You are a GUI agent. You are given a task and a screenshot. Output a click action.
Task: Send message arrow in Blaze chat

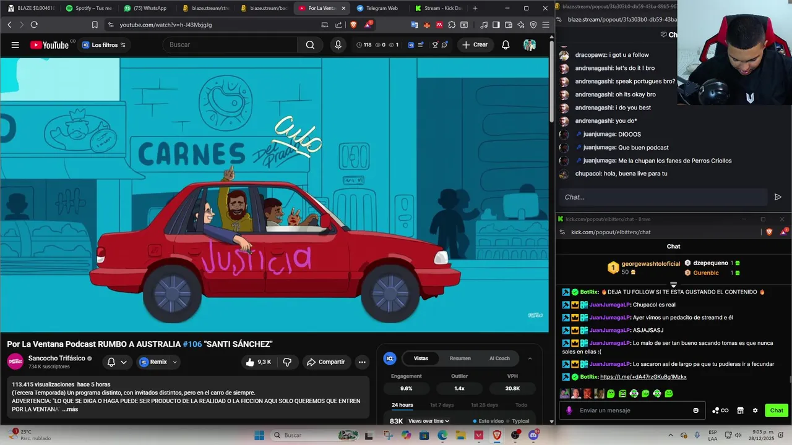pos(778,197)
